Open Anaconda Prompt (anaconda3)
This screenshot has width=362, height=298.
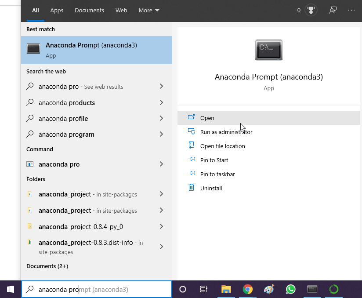pyautogui.click(x=91, y=50)
